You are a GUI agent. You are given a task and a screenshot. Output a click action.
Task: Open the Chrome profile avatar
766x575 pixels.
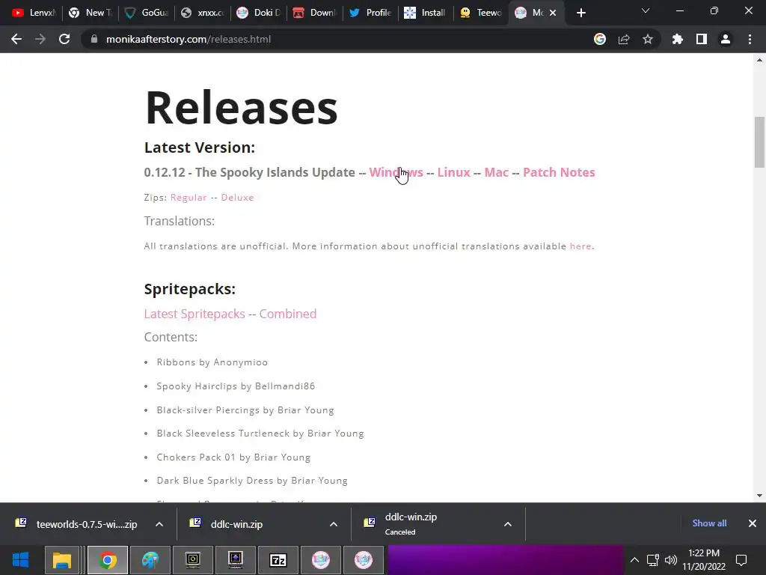[726, 39]
